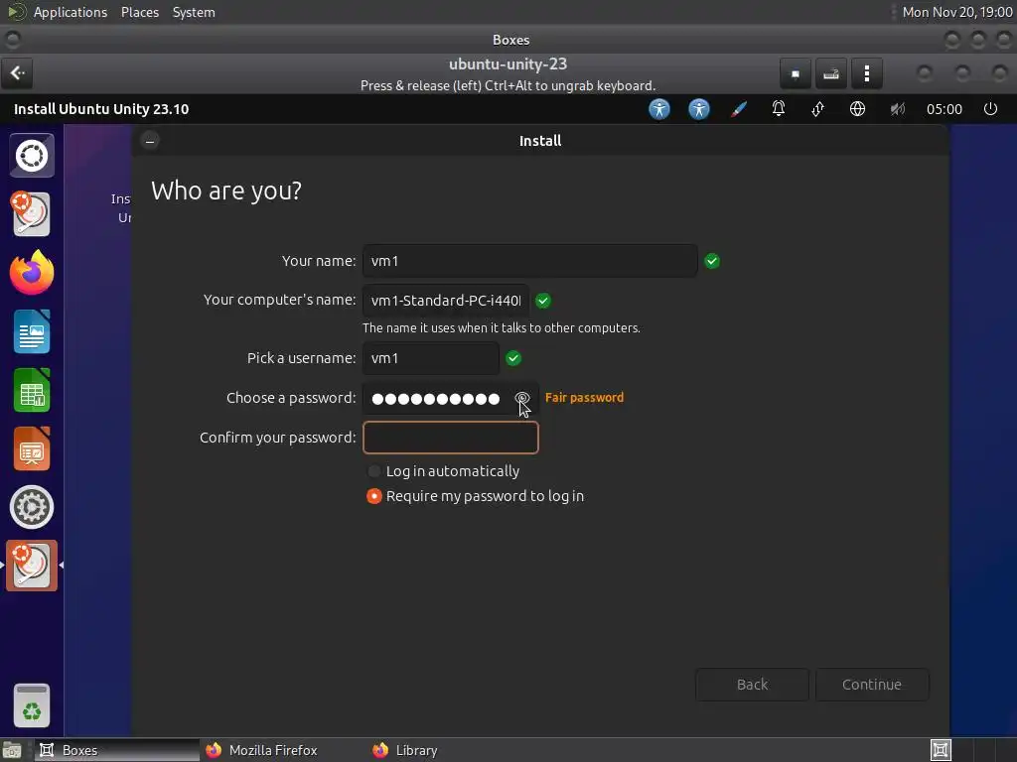The width and height of the screenshot is (1017, 762).
Task: Click the green checkmark beside computer's name
Action: point(543,301)
